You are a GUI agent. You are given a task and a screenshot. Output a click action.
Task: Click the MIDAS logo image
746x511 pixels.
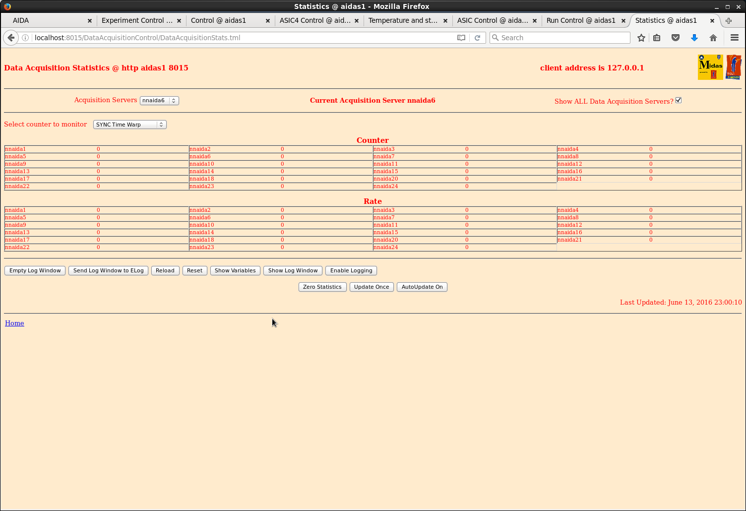(x=710, y=67)
